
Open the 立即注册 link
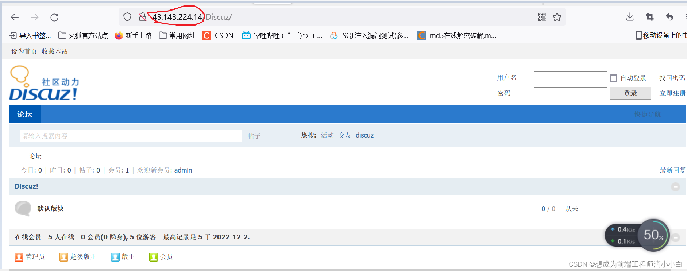[x=673, y=93]
